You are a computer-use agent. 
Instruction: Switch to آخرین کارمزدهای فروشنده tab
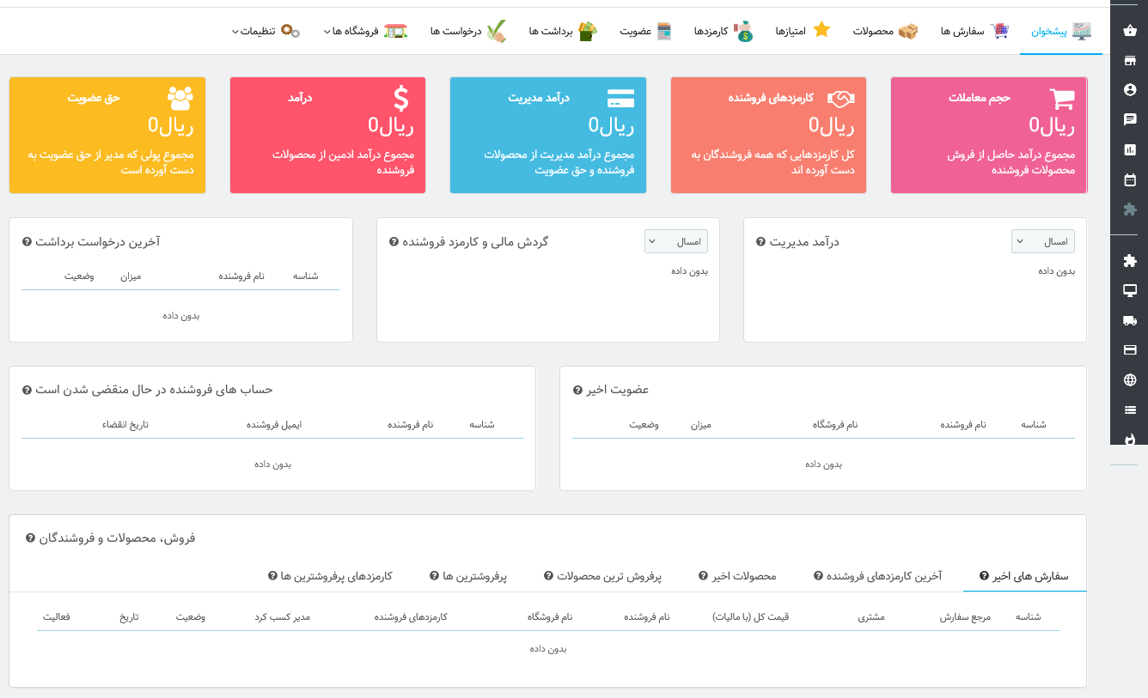[x=877, y=576]
